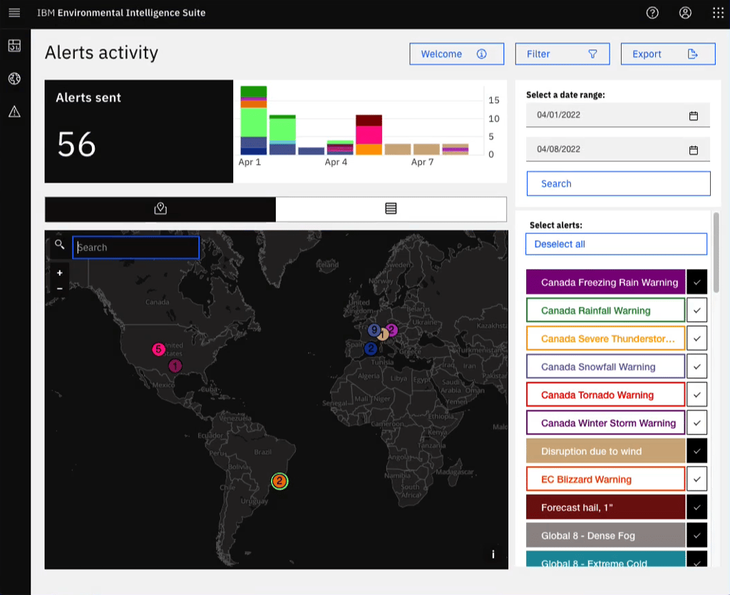Open calendar for start date 04/01/2022
730x595 pixels.
point(693,116)
